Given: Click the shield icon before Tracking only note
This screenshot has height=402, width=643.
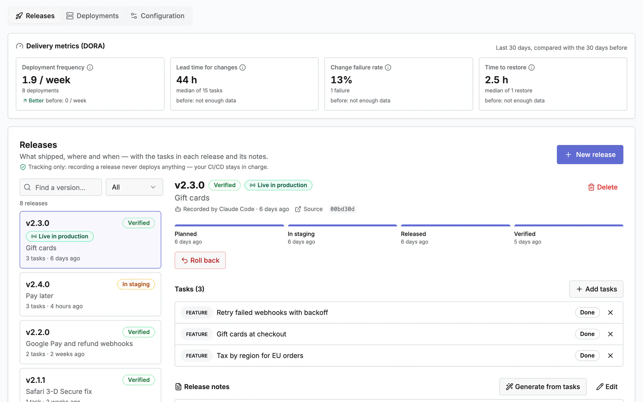Looking at the screenshot, I should (23, 167).
